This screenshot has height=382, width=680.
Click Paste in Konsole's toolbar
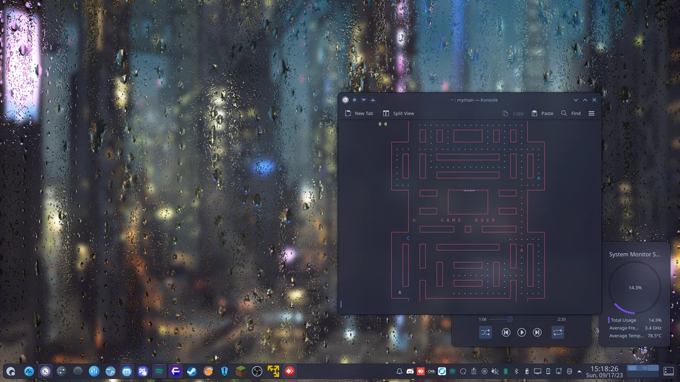coord(542,113)
